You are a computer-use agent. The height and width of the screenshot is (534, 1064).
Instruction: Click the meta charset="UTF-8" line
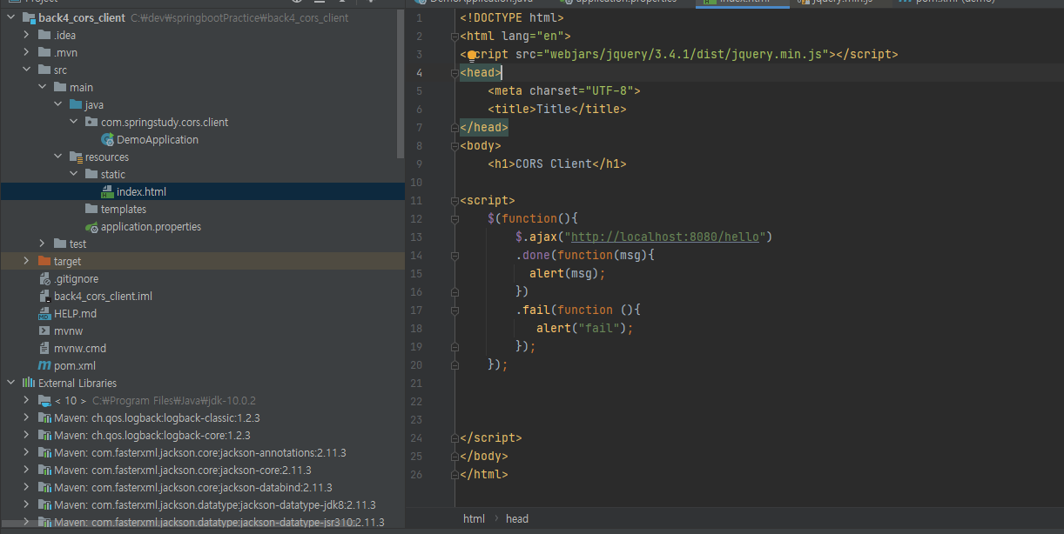click(564, 90)
